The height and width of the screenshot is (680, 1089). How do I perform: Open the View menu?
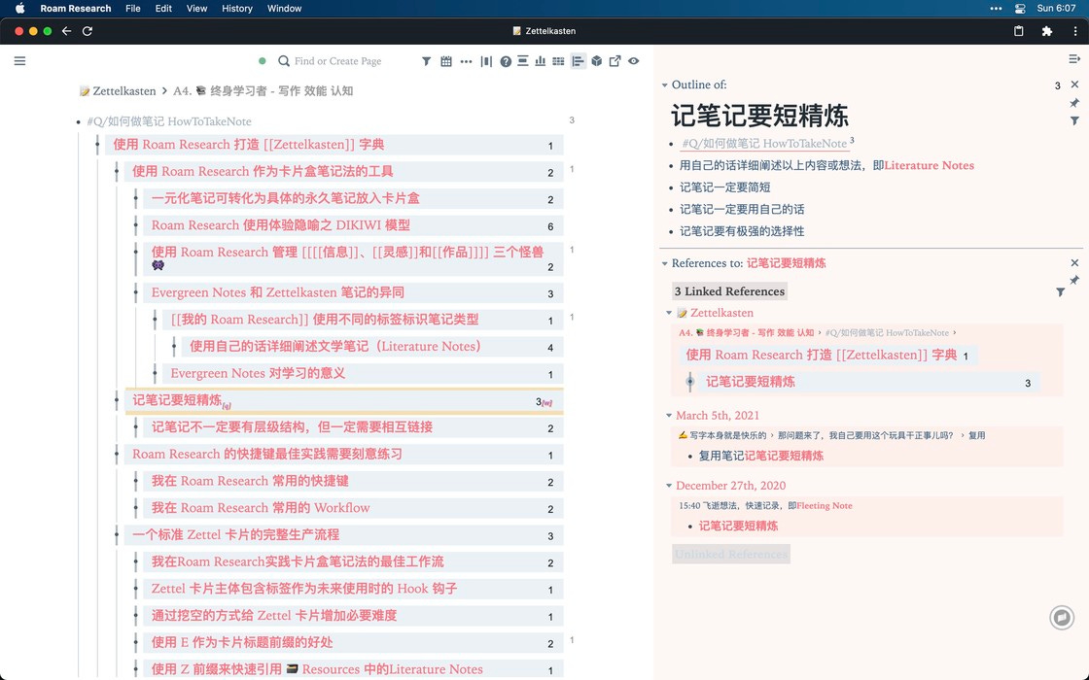[x=196, y=9]
